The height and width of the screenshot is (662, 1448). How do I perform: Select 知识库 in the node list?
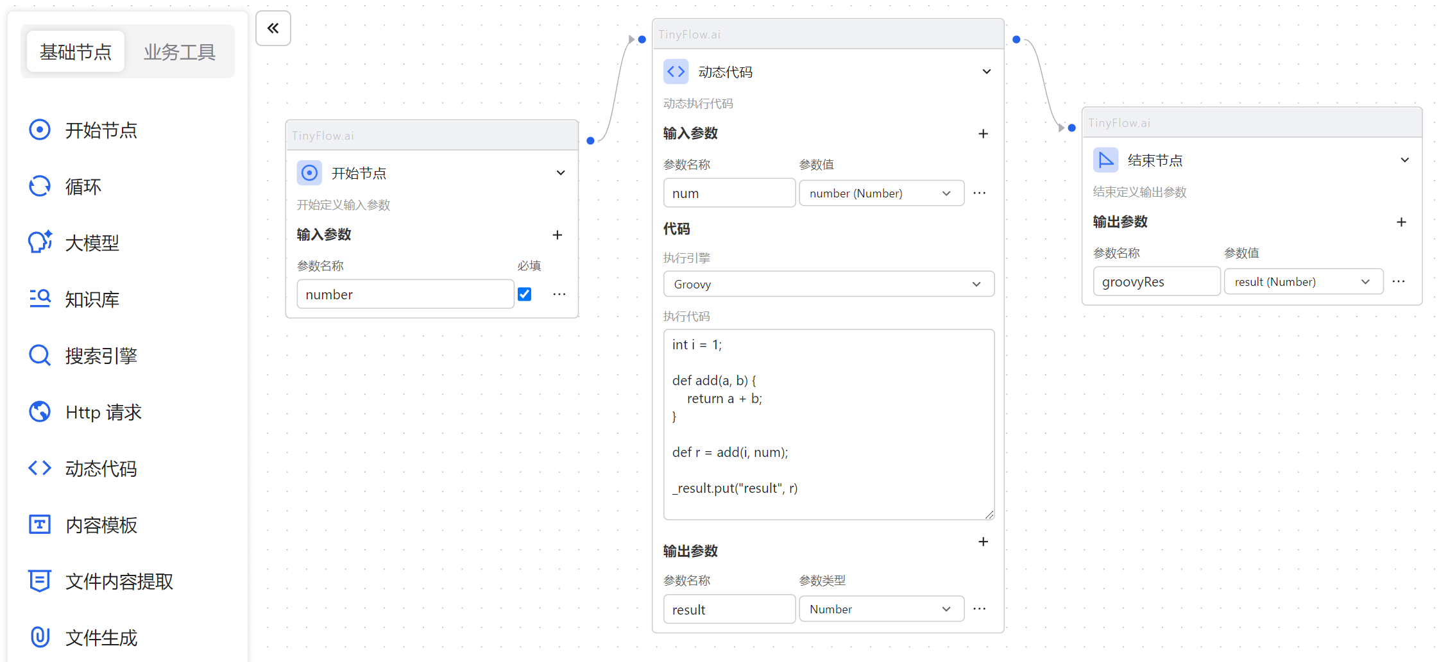click(x=92, y=299)
